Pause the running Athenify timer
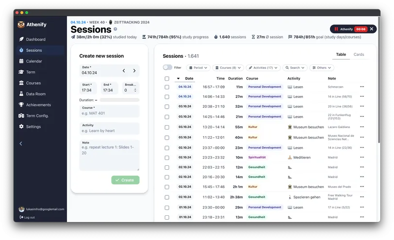 tap(336, 29)
